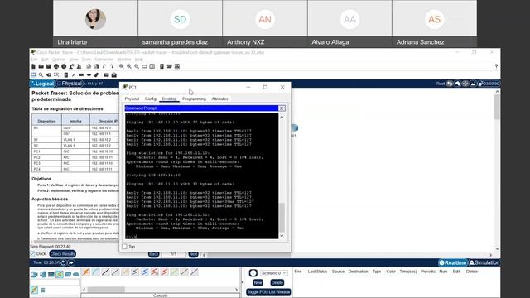This screenshot has width=530, height=298.
Task: Select the Connections category lightning icon
Action: point(60,274)
